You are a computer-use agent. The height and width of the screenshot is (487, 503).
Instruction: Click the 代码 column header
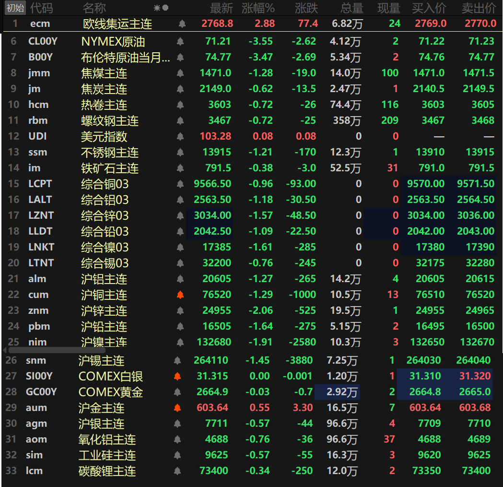pyautogui.click(x=41, y=8)
